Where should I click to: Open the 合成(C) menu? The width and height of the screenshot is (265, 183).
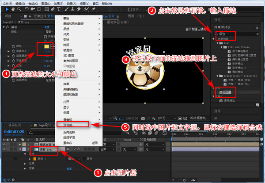coord(33,4)
